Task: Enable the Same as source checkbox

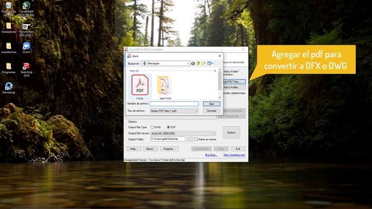Action: pos(196,139)
